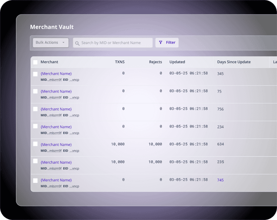This screenshot has height=220, width=277.
Task: Open Merchant Name link in the 756-day row
Action: pyautogui.click(x=56, y=109)
